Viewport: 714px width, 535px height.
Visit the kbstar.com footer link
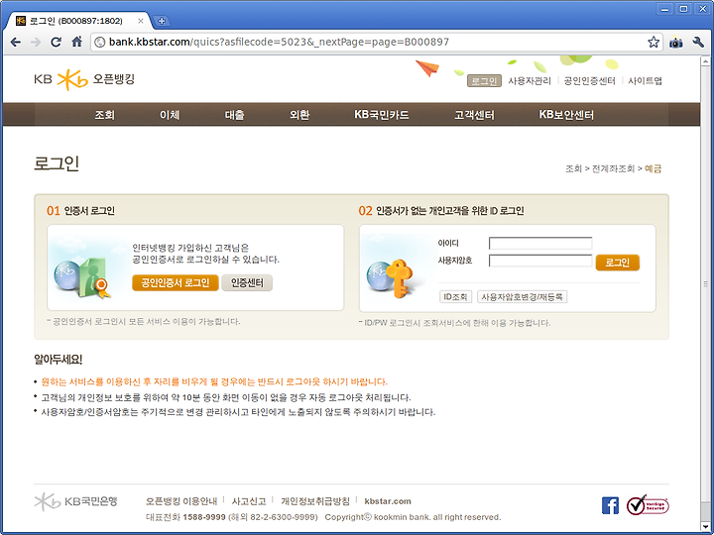point(388,501)
